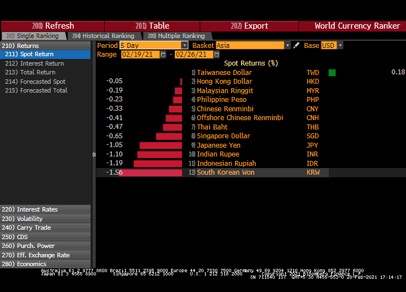Open the calendar picker for end date 02/26/21
Screen dimensions: 406x292
click(x=217, y=55)
